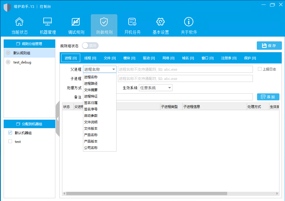Select the test_debug list row
The height and width of the screenshot is (201, 285).
coord(29,62)
